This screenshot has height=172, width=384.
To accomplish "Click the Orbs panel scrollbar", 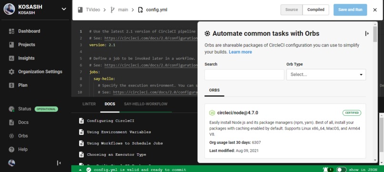I will (x=375, y=34).
